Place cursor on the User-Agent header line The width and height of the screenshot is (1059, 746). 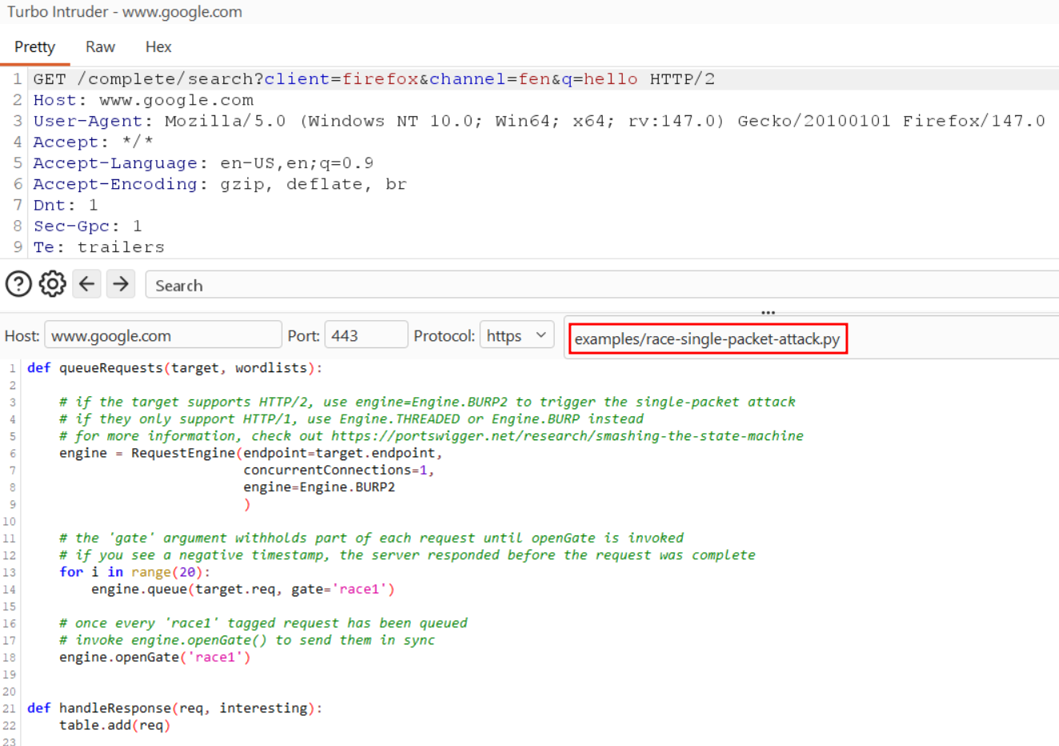538,121
